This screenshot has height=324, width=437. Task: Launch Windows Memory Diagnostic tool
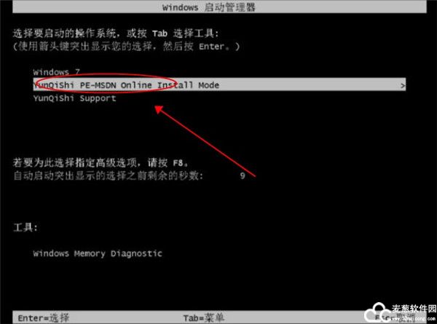point(98,253)
